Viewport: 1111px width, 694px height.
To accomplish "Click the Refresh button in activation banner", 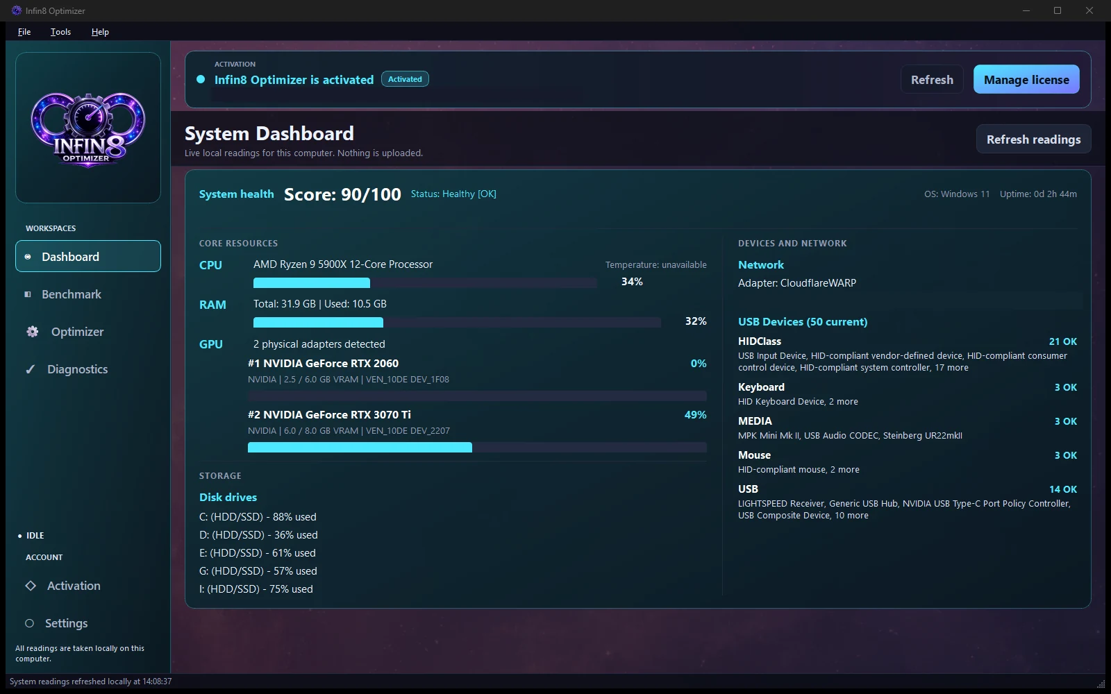I will coord(932,80).
